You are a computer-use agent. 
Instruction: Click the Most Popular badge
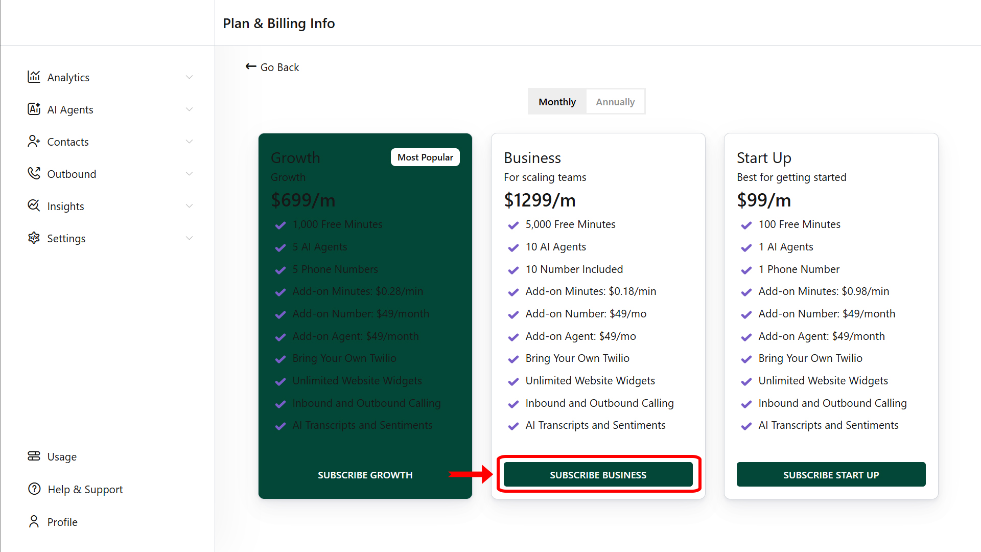(x=425, y=157)
